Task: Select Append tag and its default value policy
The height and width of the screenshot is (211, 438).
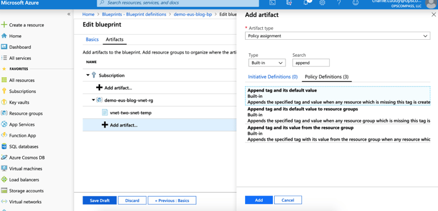Action: [337, 95]
